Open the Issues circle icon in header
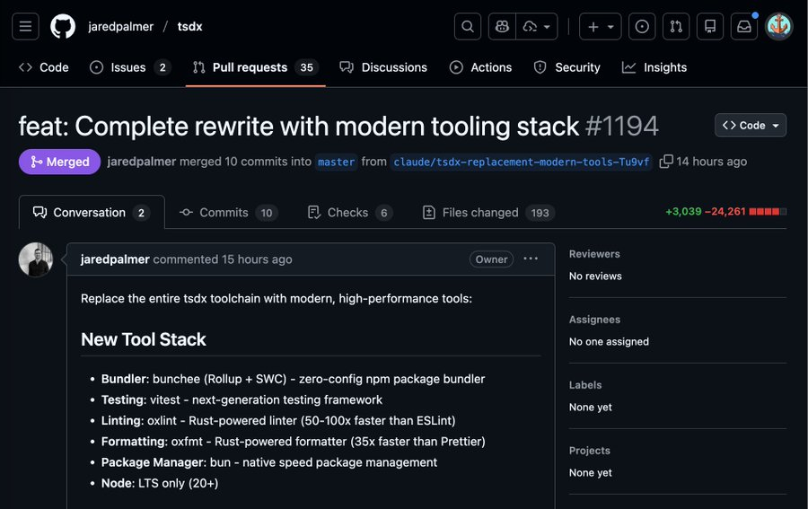This screenshot has height=509, width=808. 641,27
